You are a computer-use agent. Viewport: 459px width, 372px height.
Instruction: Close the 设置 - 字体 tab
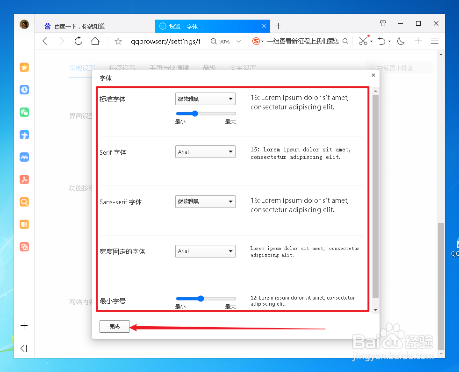pos(264,26)
